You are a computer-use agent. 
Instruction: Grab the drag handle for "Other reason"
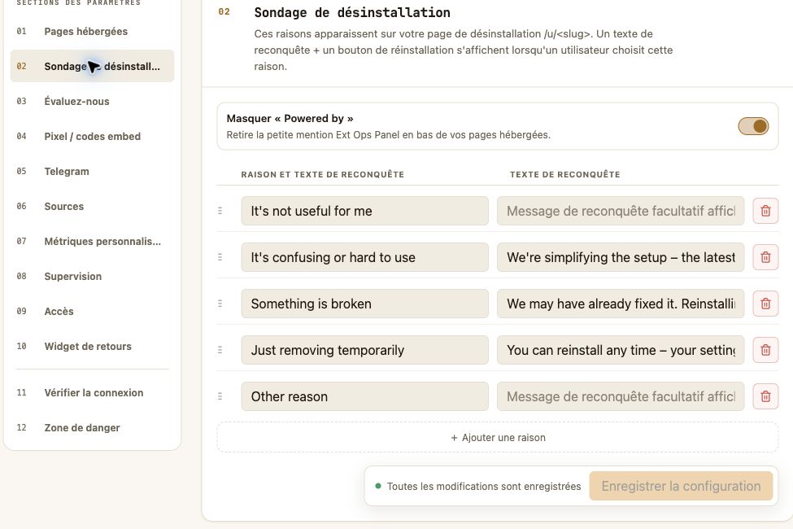coord(220,396)
